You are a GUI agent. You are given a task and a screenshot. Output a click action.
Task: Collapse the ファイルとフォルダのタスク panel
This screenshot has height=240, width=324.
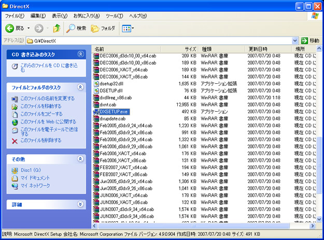80,87
